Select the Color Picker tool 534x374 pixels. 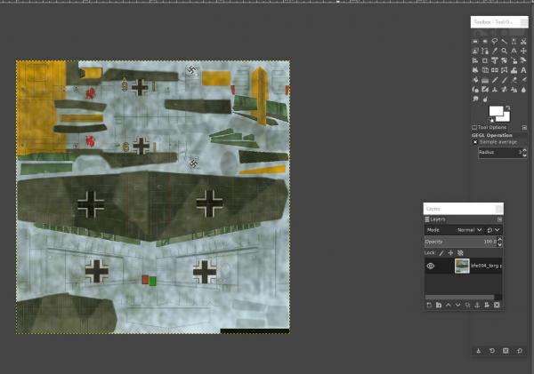coord(495,51)
